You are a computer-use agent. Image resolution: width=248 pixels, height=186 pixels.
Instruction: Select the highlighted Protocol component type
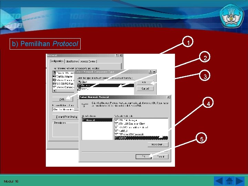coord(106,85)
